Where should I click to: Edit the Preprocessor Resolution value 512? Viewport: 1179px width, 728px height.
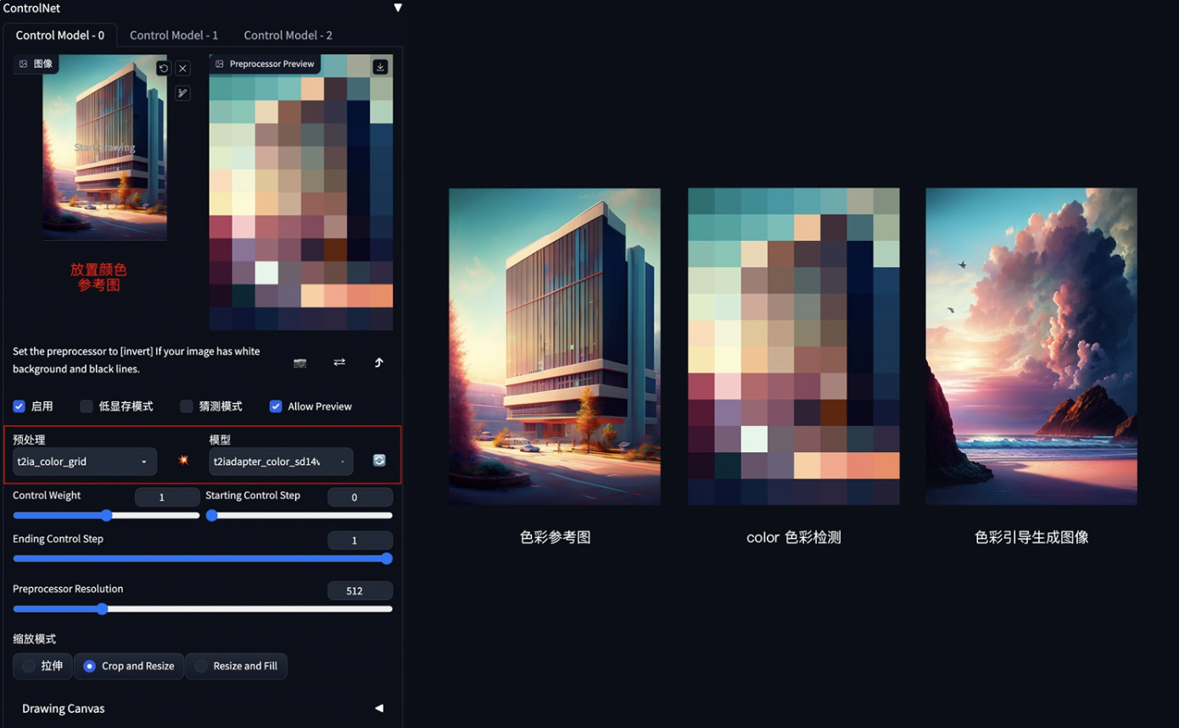[360, 591]
